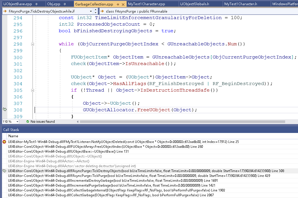Image resolution: width=298 pixels, height=198 pixels.
Task: Collapse the if block at line 305
Action: [x=33, y=90]
